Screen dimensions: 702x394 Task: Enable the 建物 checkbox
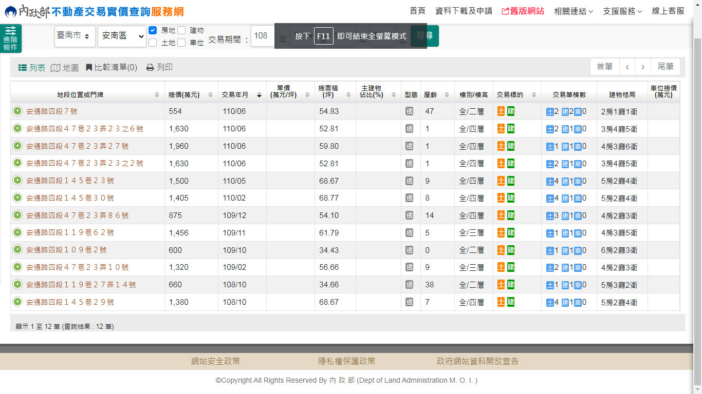coord(181,30)
